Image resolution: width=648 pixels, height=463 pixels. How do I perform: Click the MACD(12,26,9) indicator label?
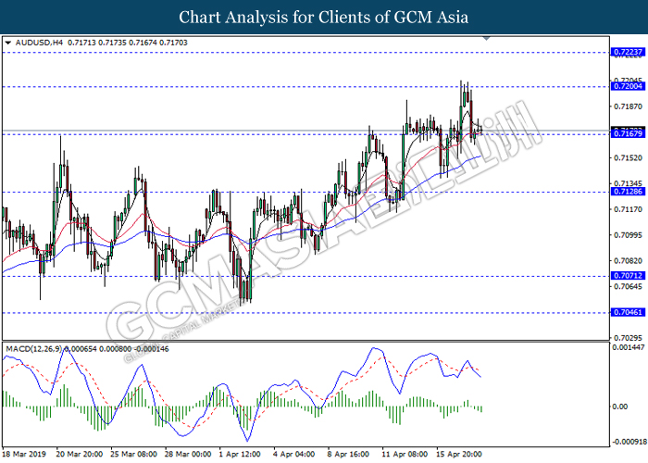34,349
